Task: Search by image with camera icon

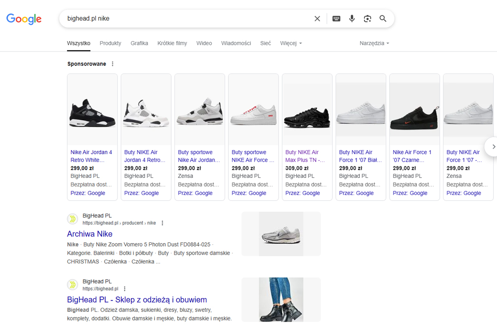Action: tap(367, 19)
